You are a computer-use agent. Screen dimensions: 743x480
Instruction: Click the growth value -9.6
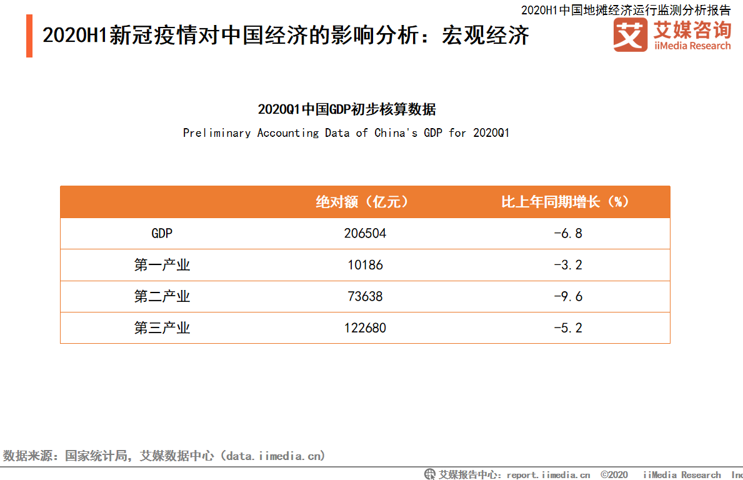567,297
